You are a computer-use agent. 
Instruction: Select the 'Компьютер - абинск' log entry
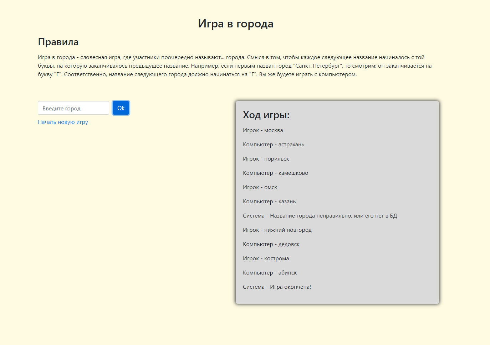click(270, 273)
